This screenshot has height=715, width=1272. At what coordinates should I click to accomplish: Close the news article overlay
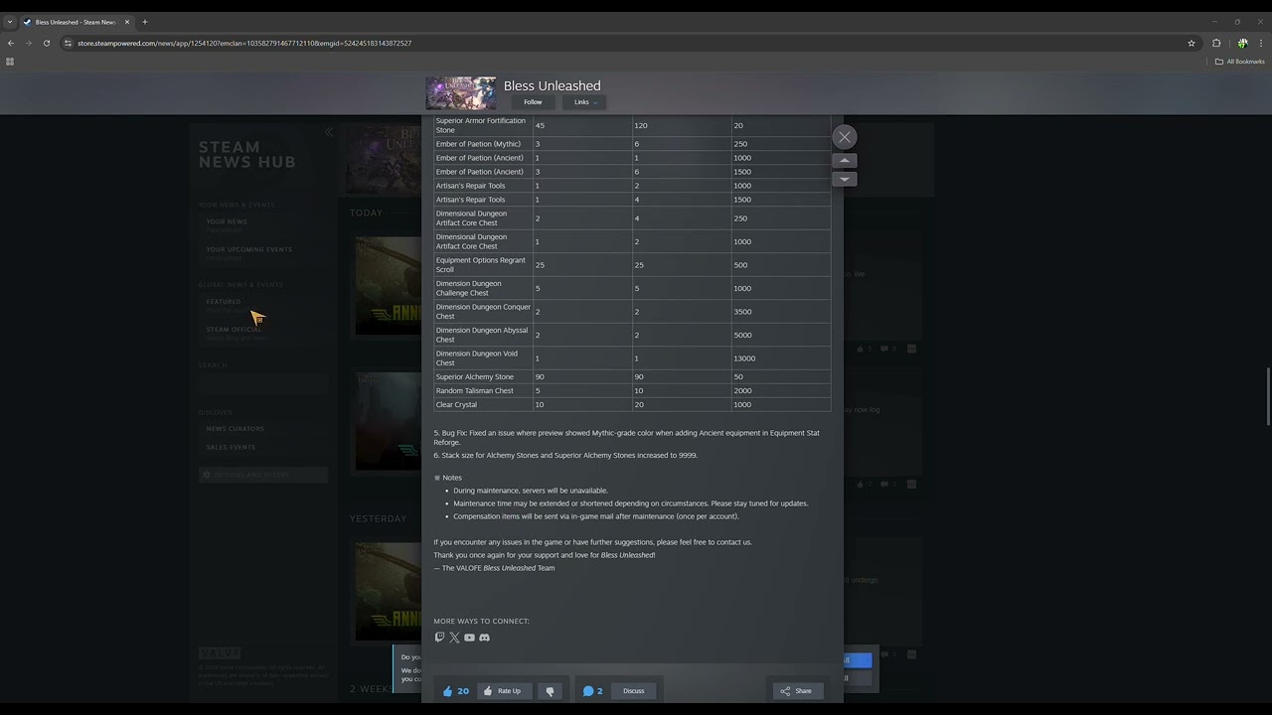(844, 137)
